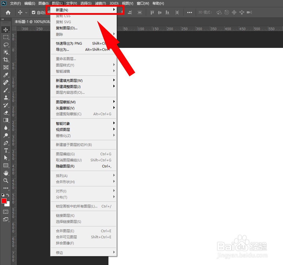Click the Home icon in options bar
This screenshot has width=283, height=265.
[x=8, y=12]
